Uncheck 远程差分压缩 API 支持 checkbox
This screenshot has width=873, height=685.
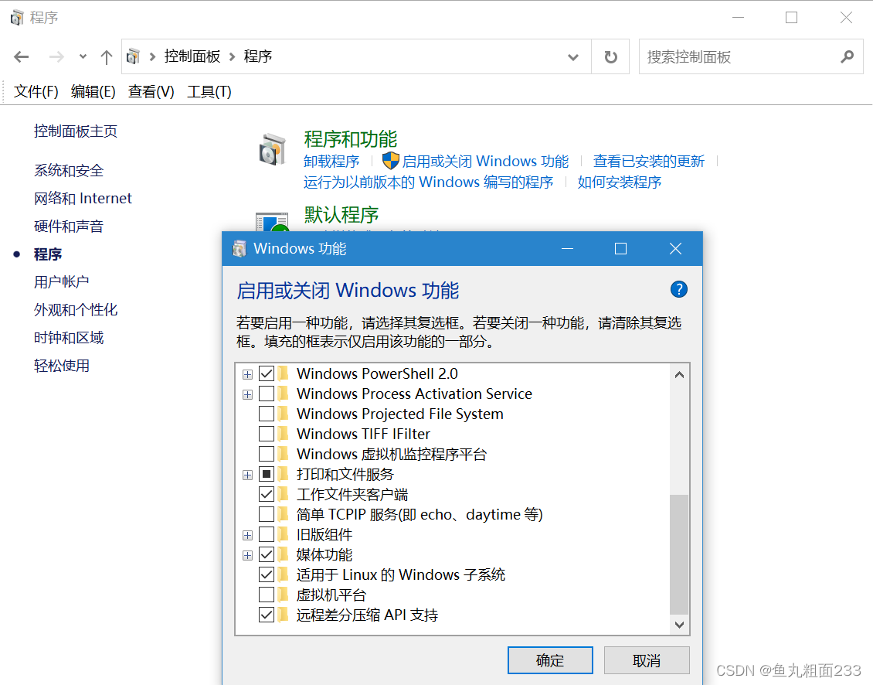tap(267, 614)
